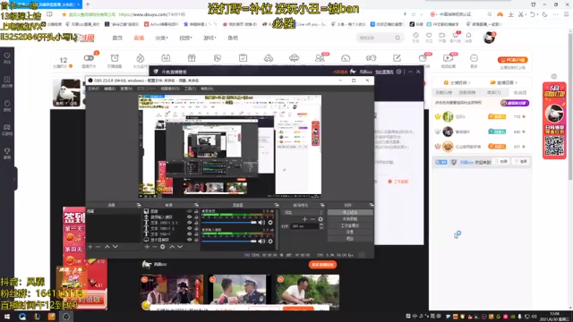
Task: Open source properties gear in Sources panel
Action: (x=163, y=247)
